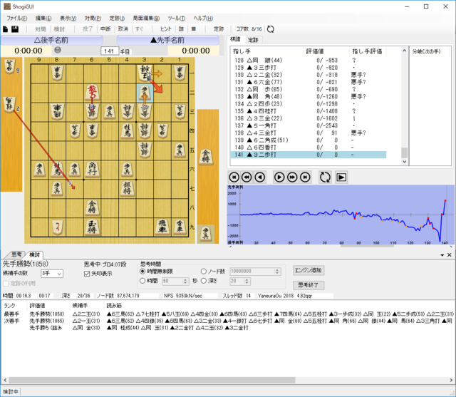
Task: Select move 137 ▲5一角打 in list
Action: (309, 125)
